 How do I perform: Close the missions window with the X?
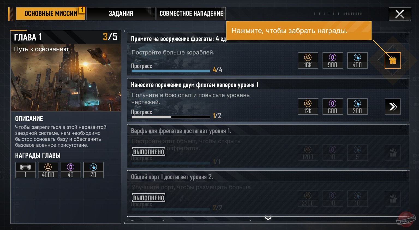(x=400, y=14)
